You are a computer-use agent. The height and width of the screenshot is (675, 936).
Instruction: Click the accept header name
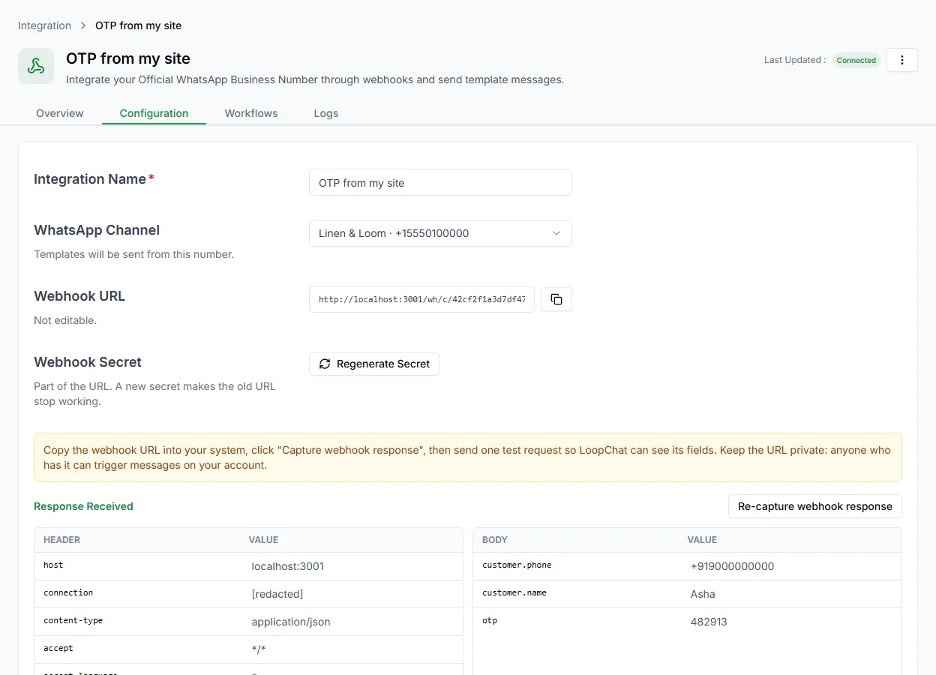pos(58,648)
